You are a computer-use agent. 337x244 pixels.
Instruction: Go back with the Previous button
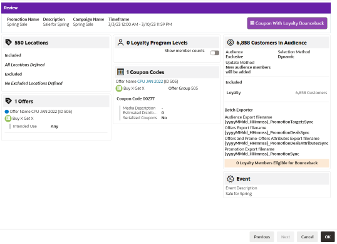pos(262,236)
